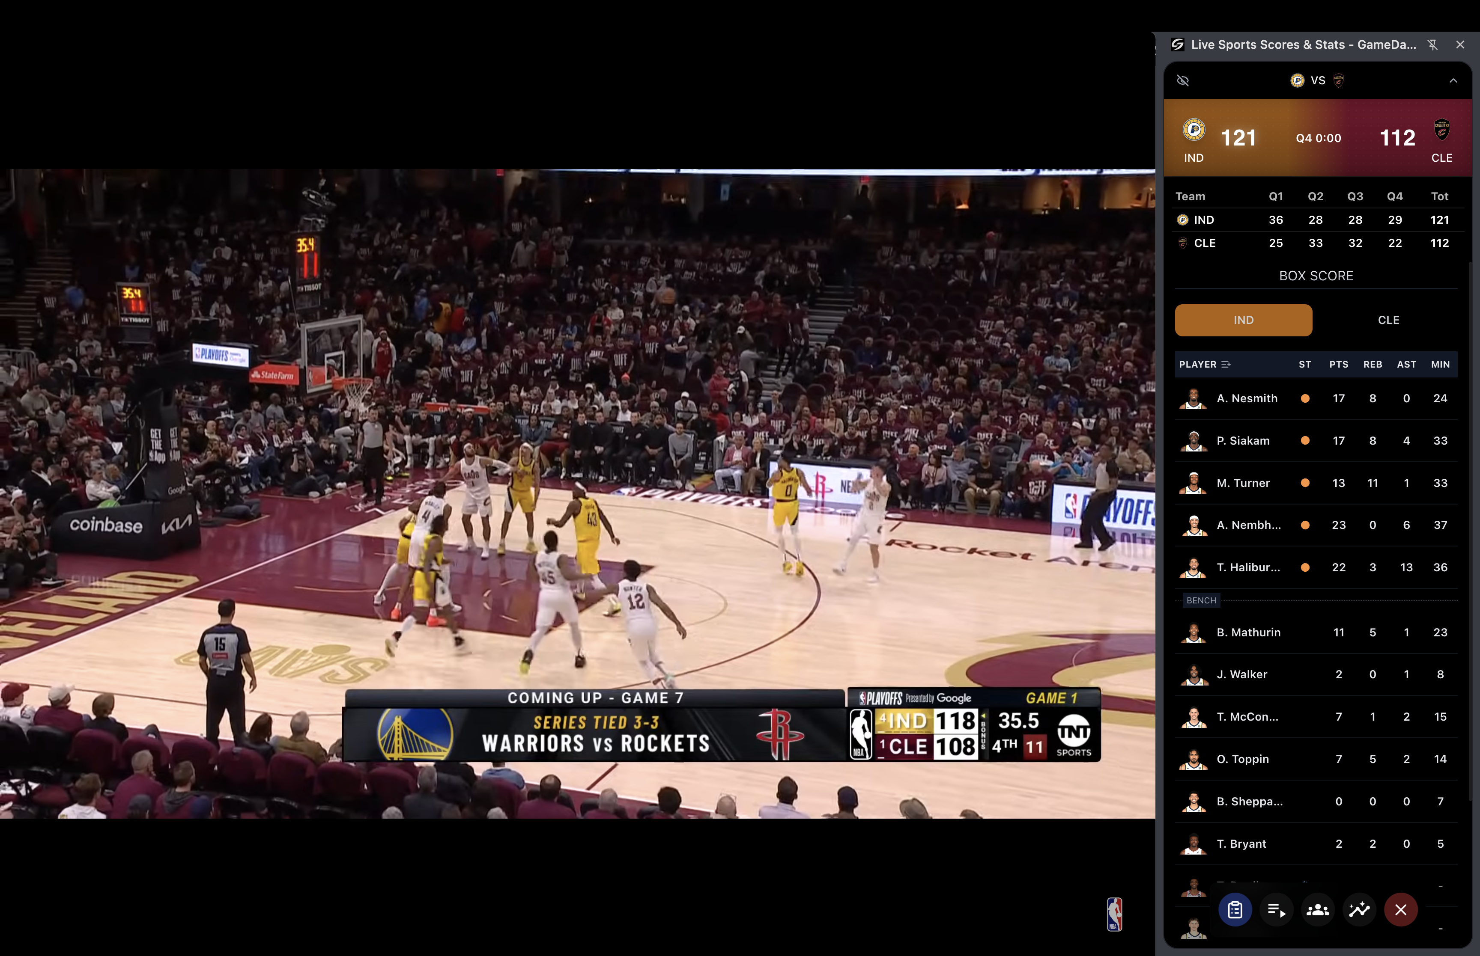Open M. Turner's headshot
This screenshot has width=1480, height=956.
pyautogui.click(x=1193, y=483)
